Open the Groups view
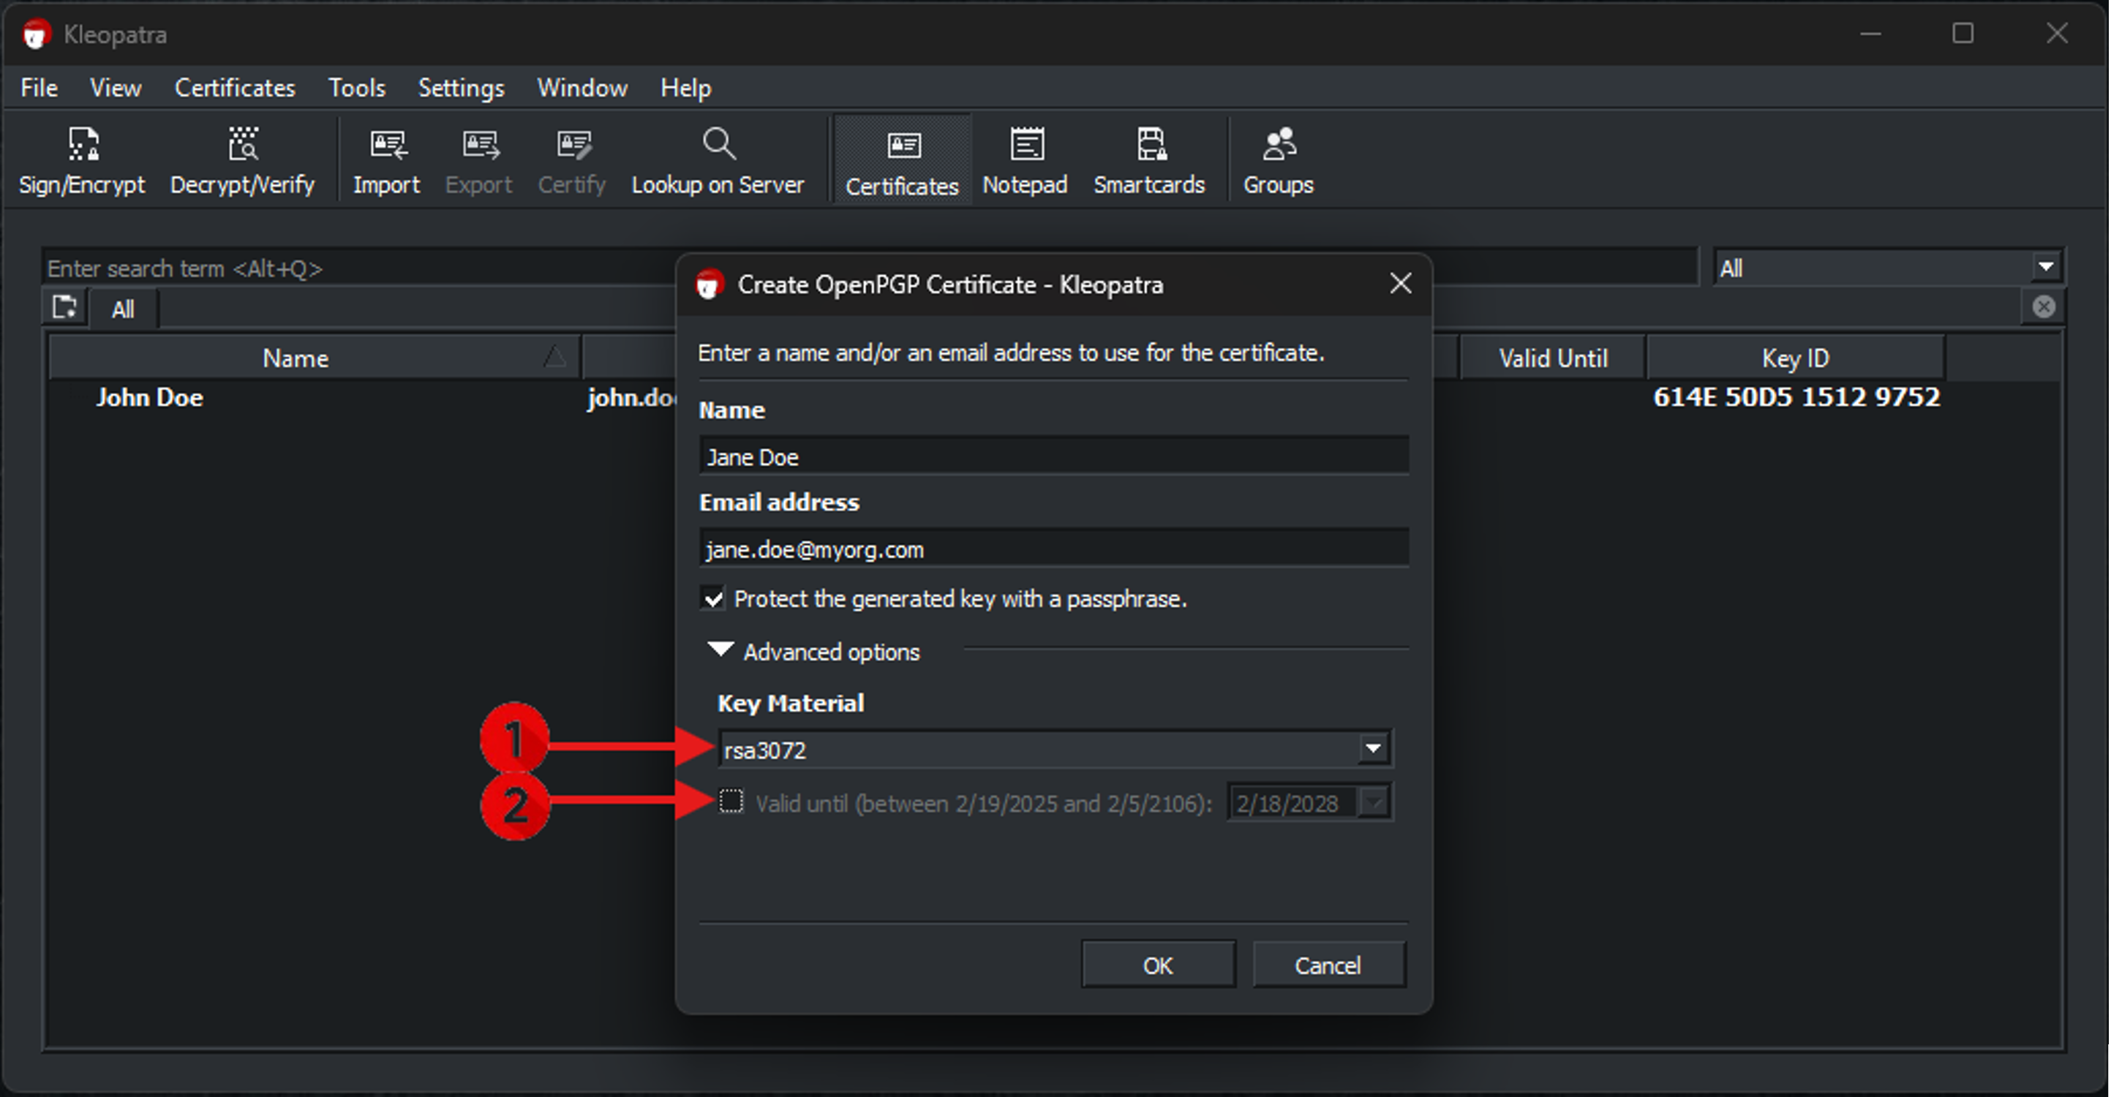This screenshot has height=1097, width=2111. (1279, 161)
